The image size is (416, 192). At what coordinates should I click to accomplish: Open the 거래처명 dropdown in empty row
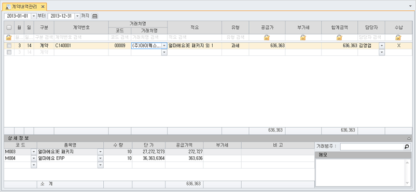[164, 52]
